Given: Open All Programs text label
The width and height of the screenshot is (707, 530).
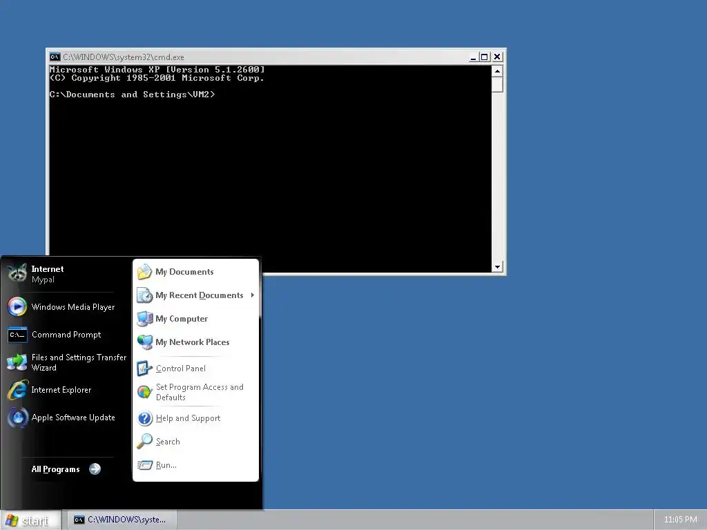Looking at the screenshot, I should (55, 469).
